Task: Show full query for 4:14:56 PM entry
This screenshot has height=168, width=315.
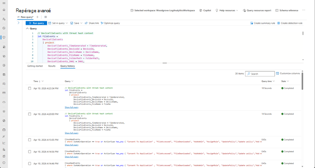Action: click(71, 157)
